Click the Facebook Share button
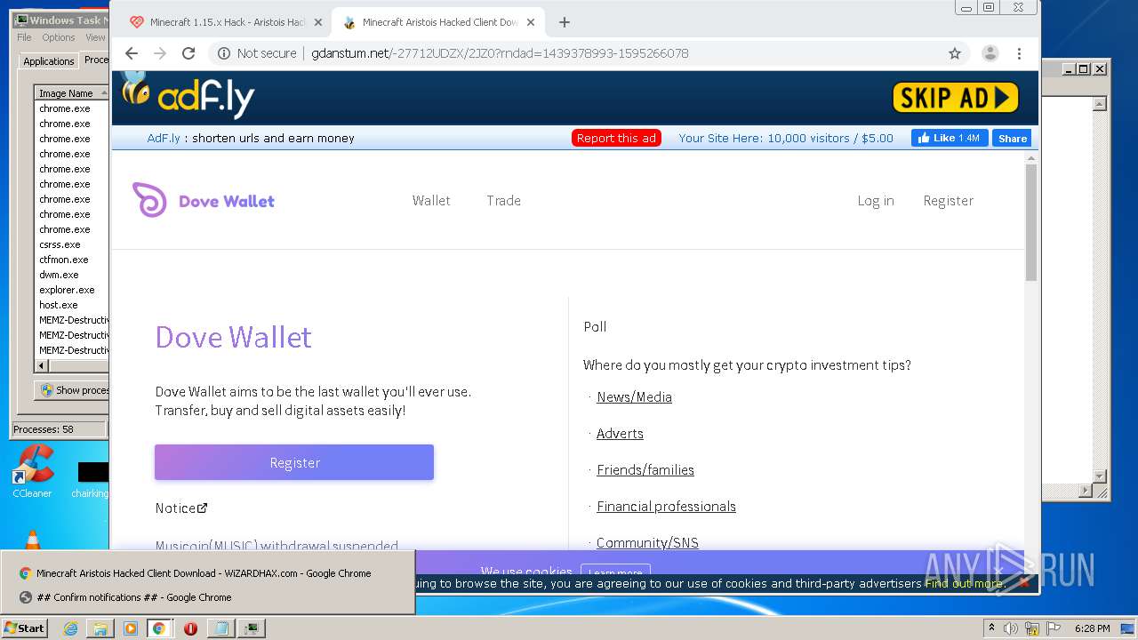1138x640 pixels. (x=1013, y=138)
